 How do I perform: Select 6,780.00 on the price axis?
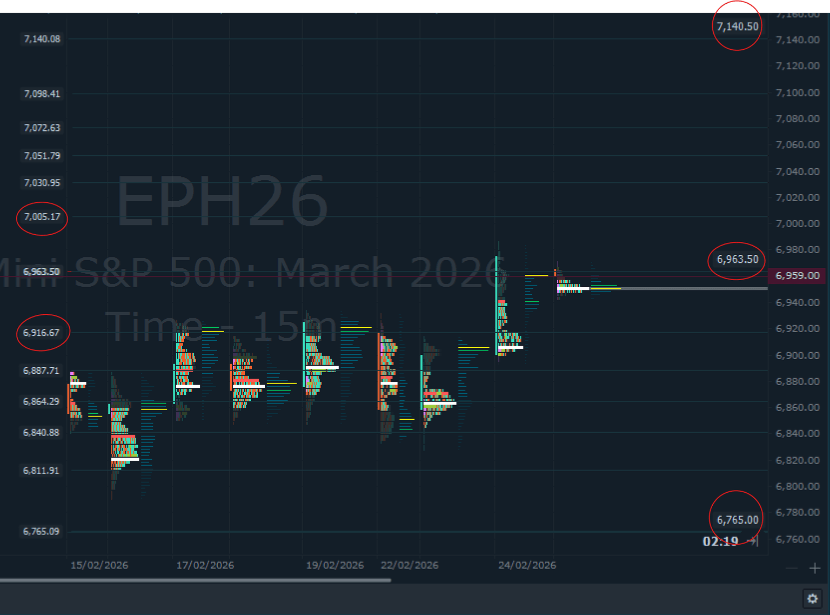(798, 513)
